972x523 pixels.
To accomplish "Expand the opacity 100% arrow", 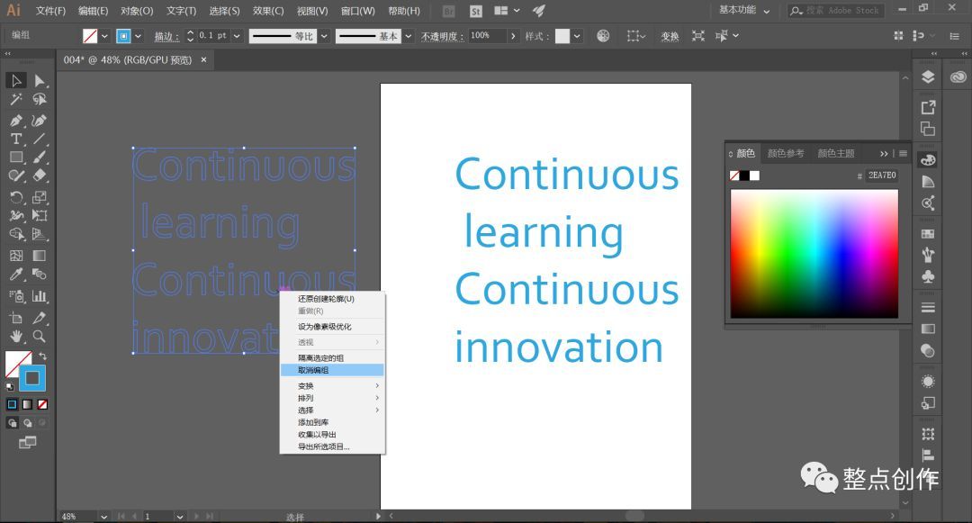I will point(513,36).
